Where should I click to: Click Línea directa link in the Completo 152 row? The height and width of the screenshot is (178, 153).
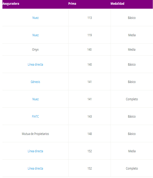[x=35, y=169]
